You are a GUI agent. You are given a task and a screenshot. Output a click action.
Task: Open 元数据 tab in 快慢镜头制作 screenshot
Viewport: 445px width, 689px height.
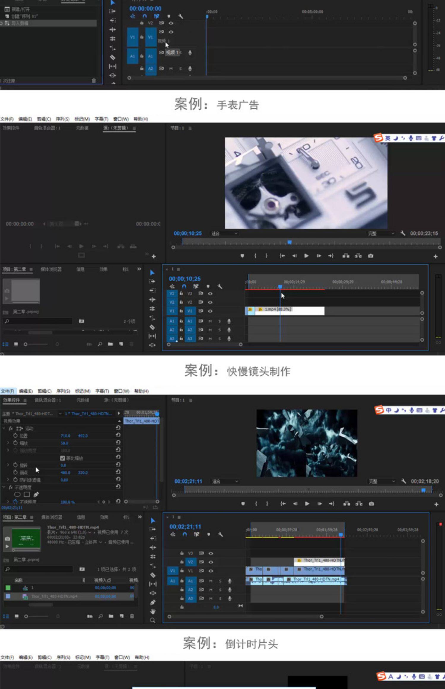[x=83, y=400]
